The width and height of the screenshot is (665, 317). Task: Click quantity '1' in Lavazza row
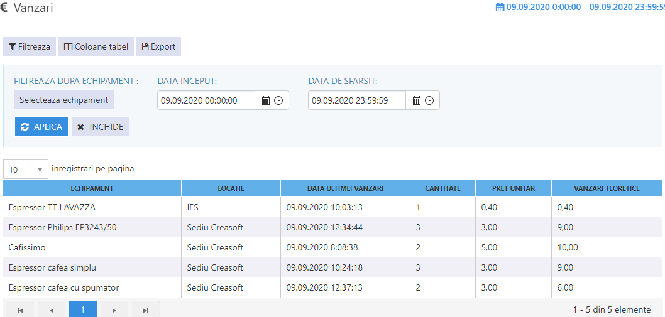tap(442, 207)
